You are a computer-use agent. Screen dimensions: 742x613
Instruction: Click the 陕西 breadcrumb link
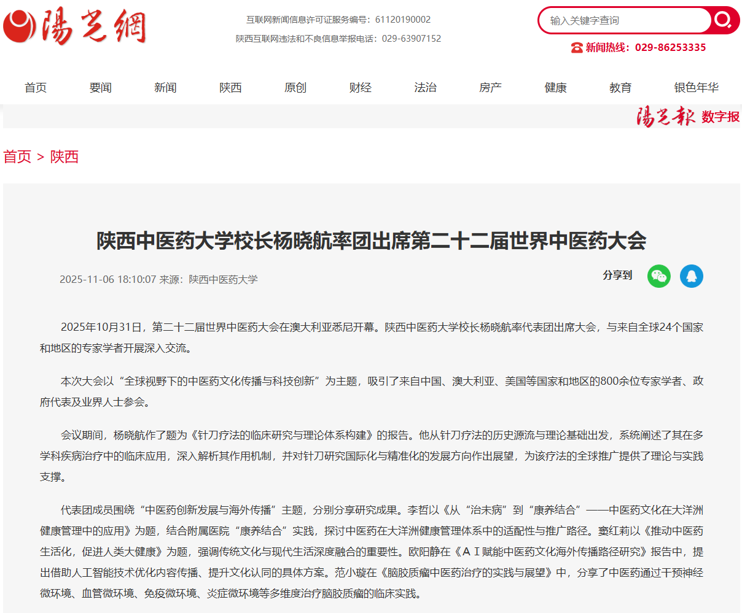tap(64, 156)
